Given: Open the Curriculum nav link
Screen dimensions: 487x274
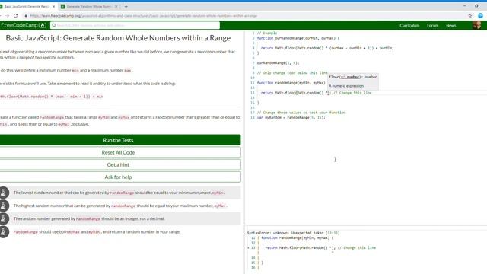Looking at the screenshot, I should pyautogui.click(x=409, y=25).
